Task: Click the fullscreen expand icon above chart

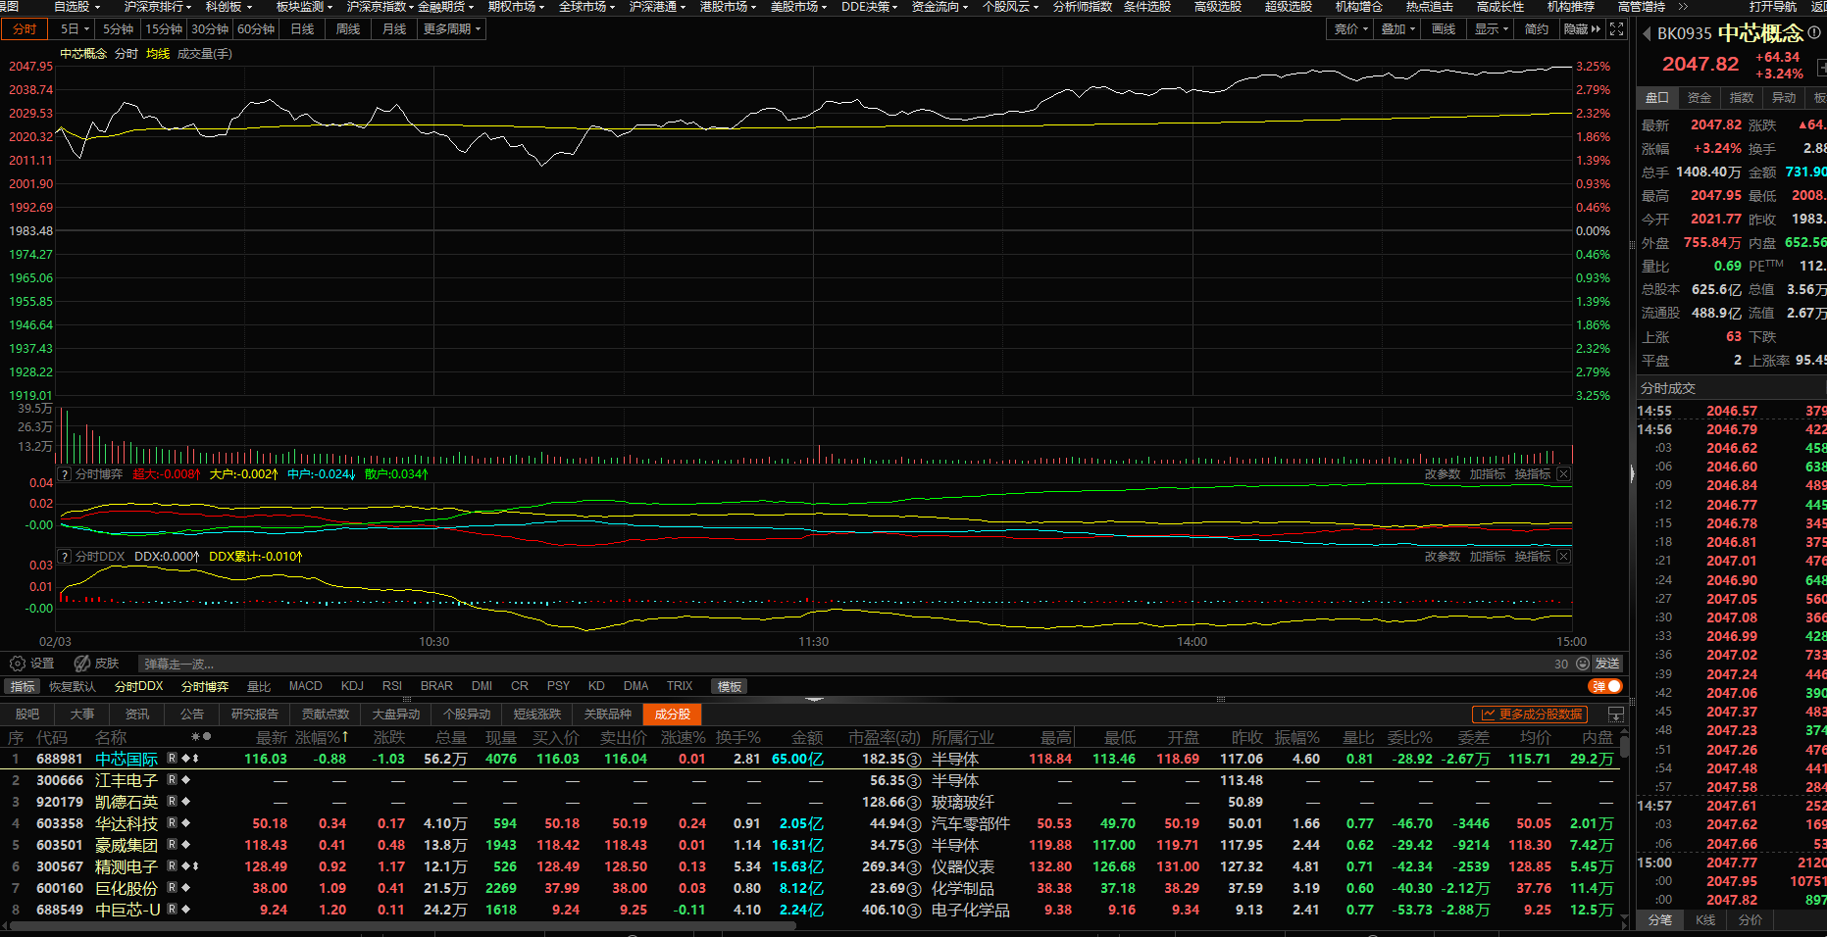Action: tap(1617, 29)
